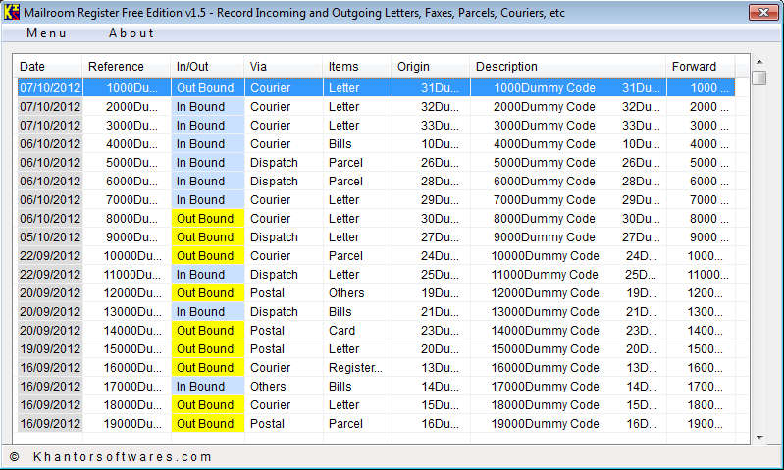Select the 12000Dummy Code description cell
The height and width of the screenshot is (470, 784).
[x=545, y=293]
